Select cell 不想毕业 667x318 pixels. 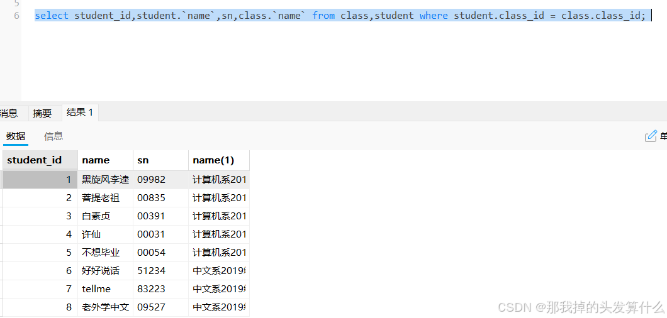(x=106, y=253)
